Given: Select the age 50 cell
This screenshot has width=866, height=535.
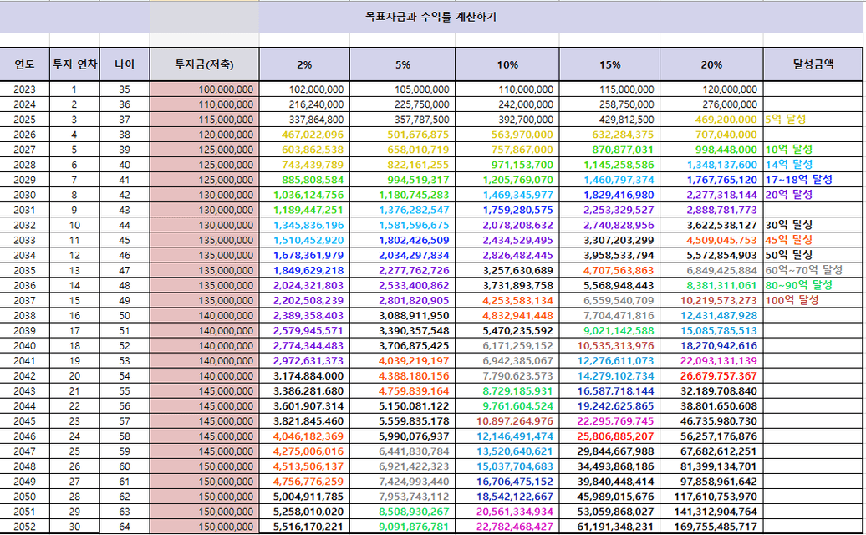Looking at the screenshot, I should point(125,315).
